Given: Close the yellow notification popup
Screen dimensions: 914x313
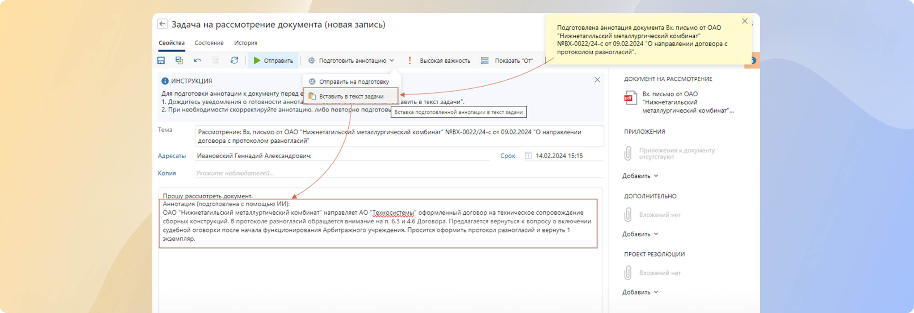Looking at the screenshot, I should [744, 21].
